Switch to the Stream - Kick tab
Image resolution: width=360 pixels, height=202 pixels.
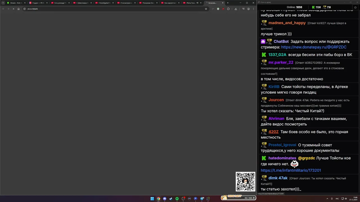click(16, 3)
